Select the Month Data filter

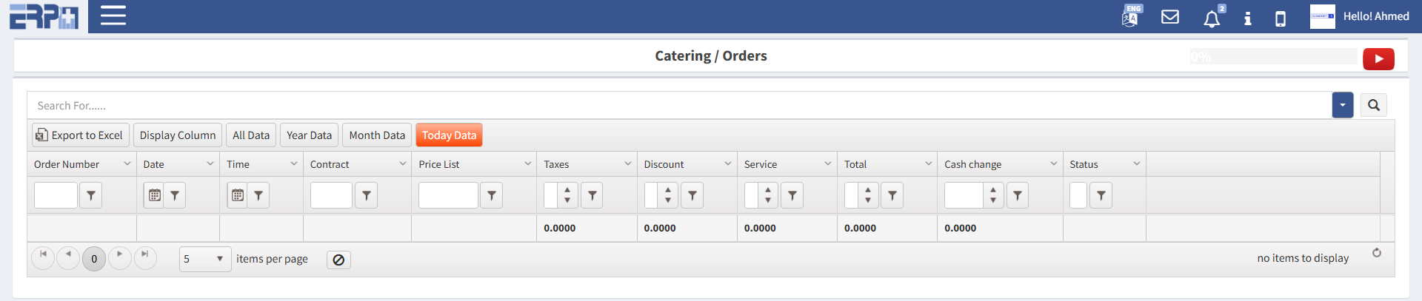[377, 135]
